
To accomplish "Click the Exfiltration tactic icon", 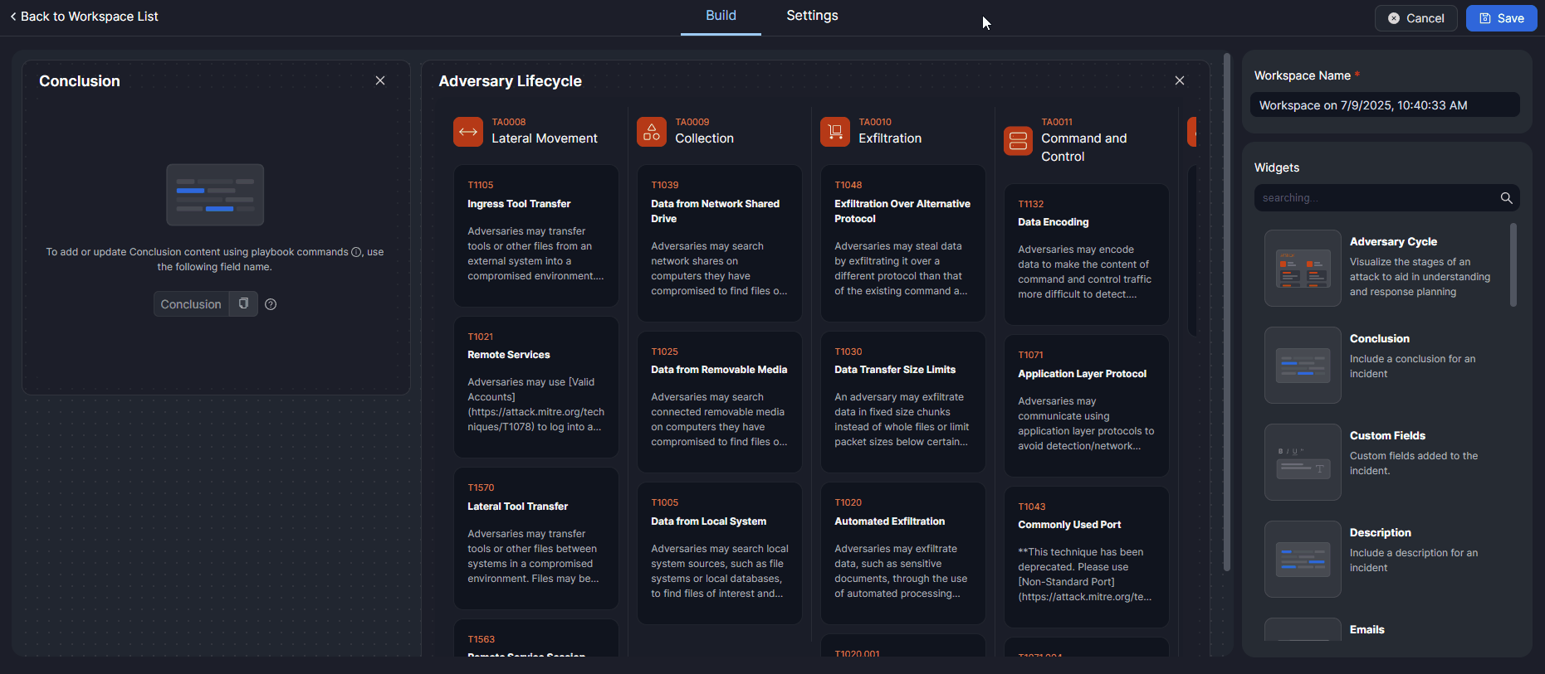I will click(x=834, y=132).
